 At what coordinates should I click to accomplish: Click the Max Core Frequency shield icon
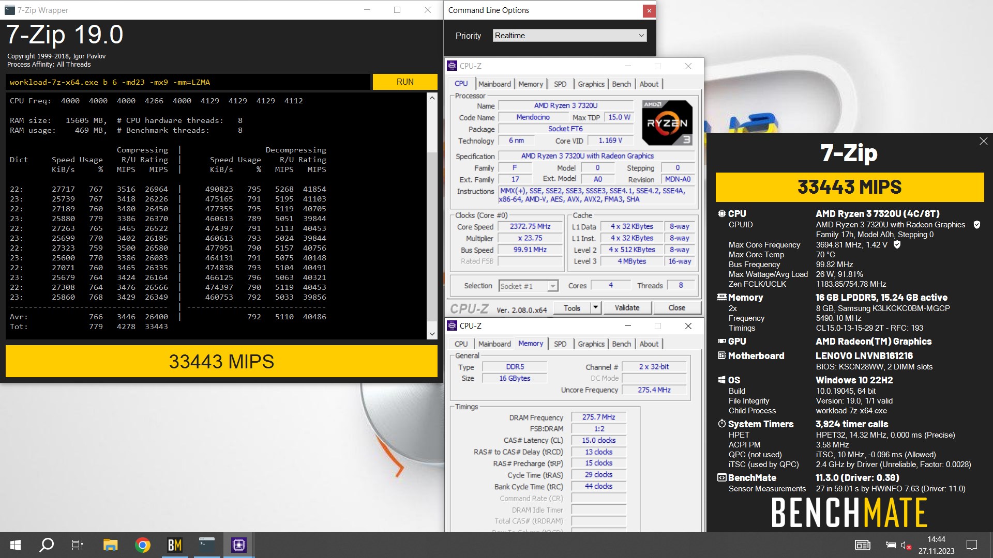[x=897, y=245]
